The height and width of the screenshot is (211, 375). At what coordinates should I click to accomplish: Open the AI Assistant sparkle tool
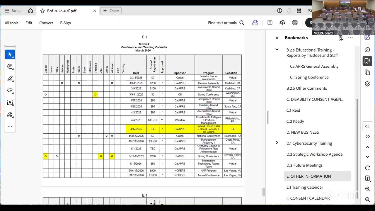click(x=255, y=23)
